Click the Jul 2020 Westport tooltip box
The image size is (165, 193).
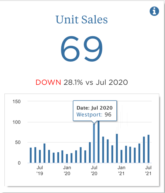click(x=95, y=111)
